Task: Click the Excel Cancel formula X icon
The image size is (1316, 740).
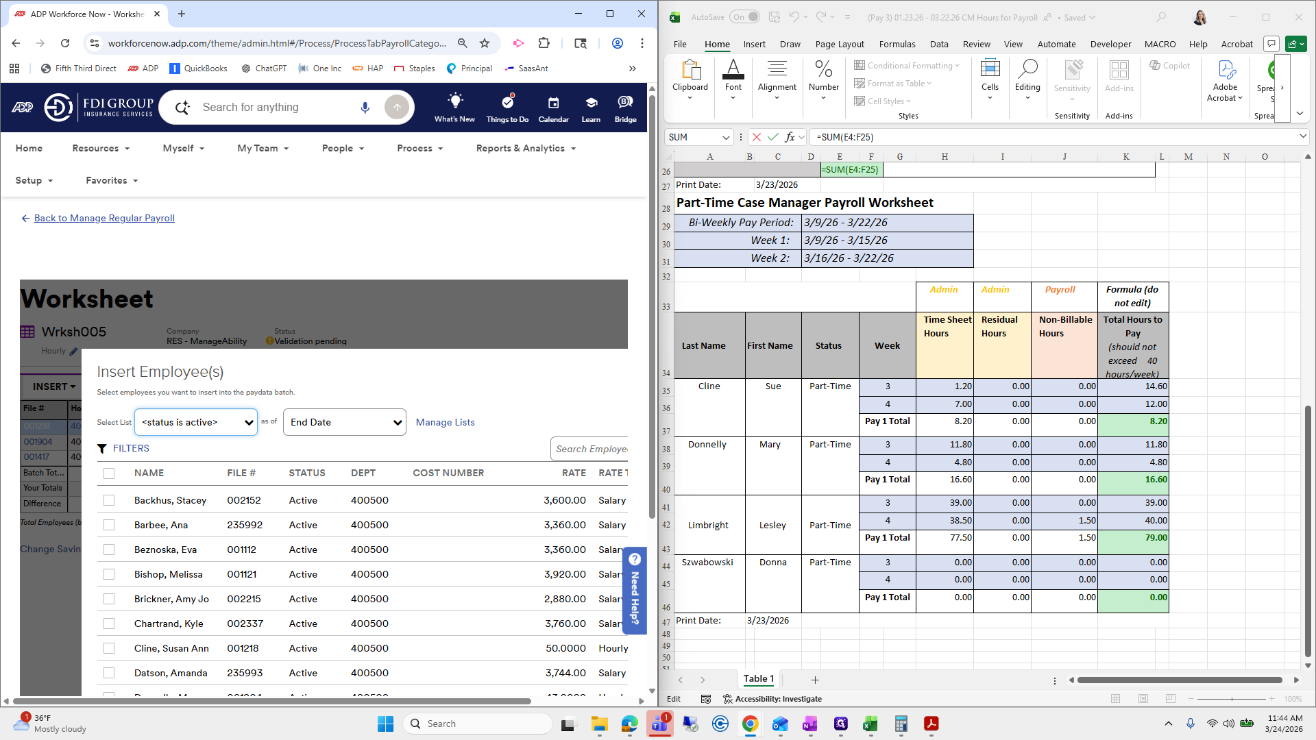Action: tap(756, 137)
